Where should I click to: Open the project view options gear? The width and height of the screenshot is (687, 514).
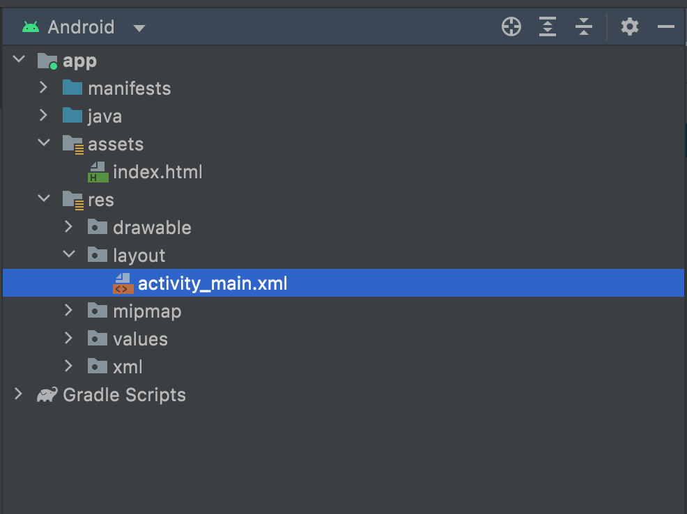click(630, 26)
